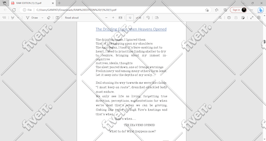This screenshot has height=141, width=266.
Task: Expand the Highlight color dropdown
Action: pyautogui.click(x=18, y=18)
